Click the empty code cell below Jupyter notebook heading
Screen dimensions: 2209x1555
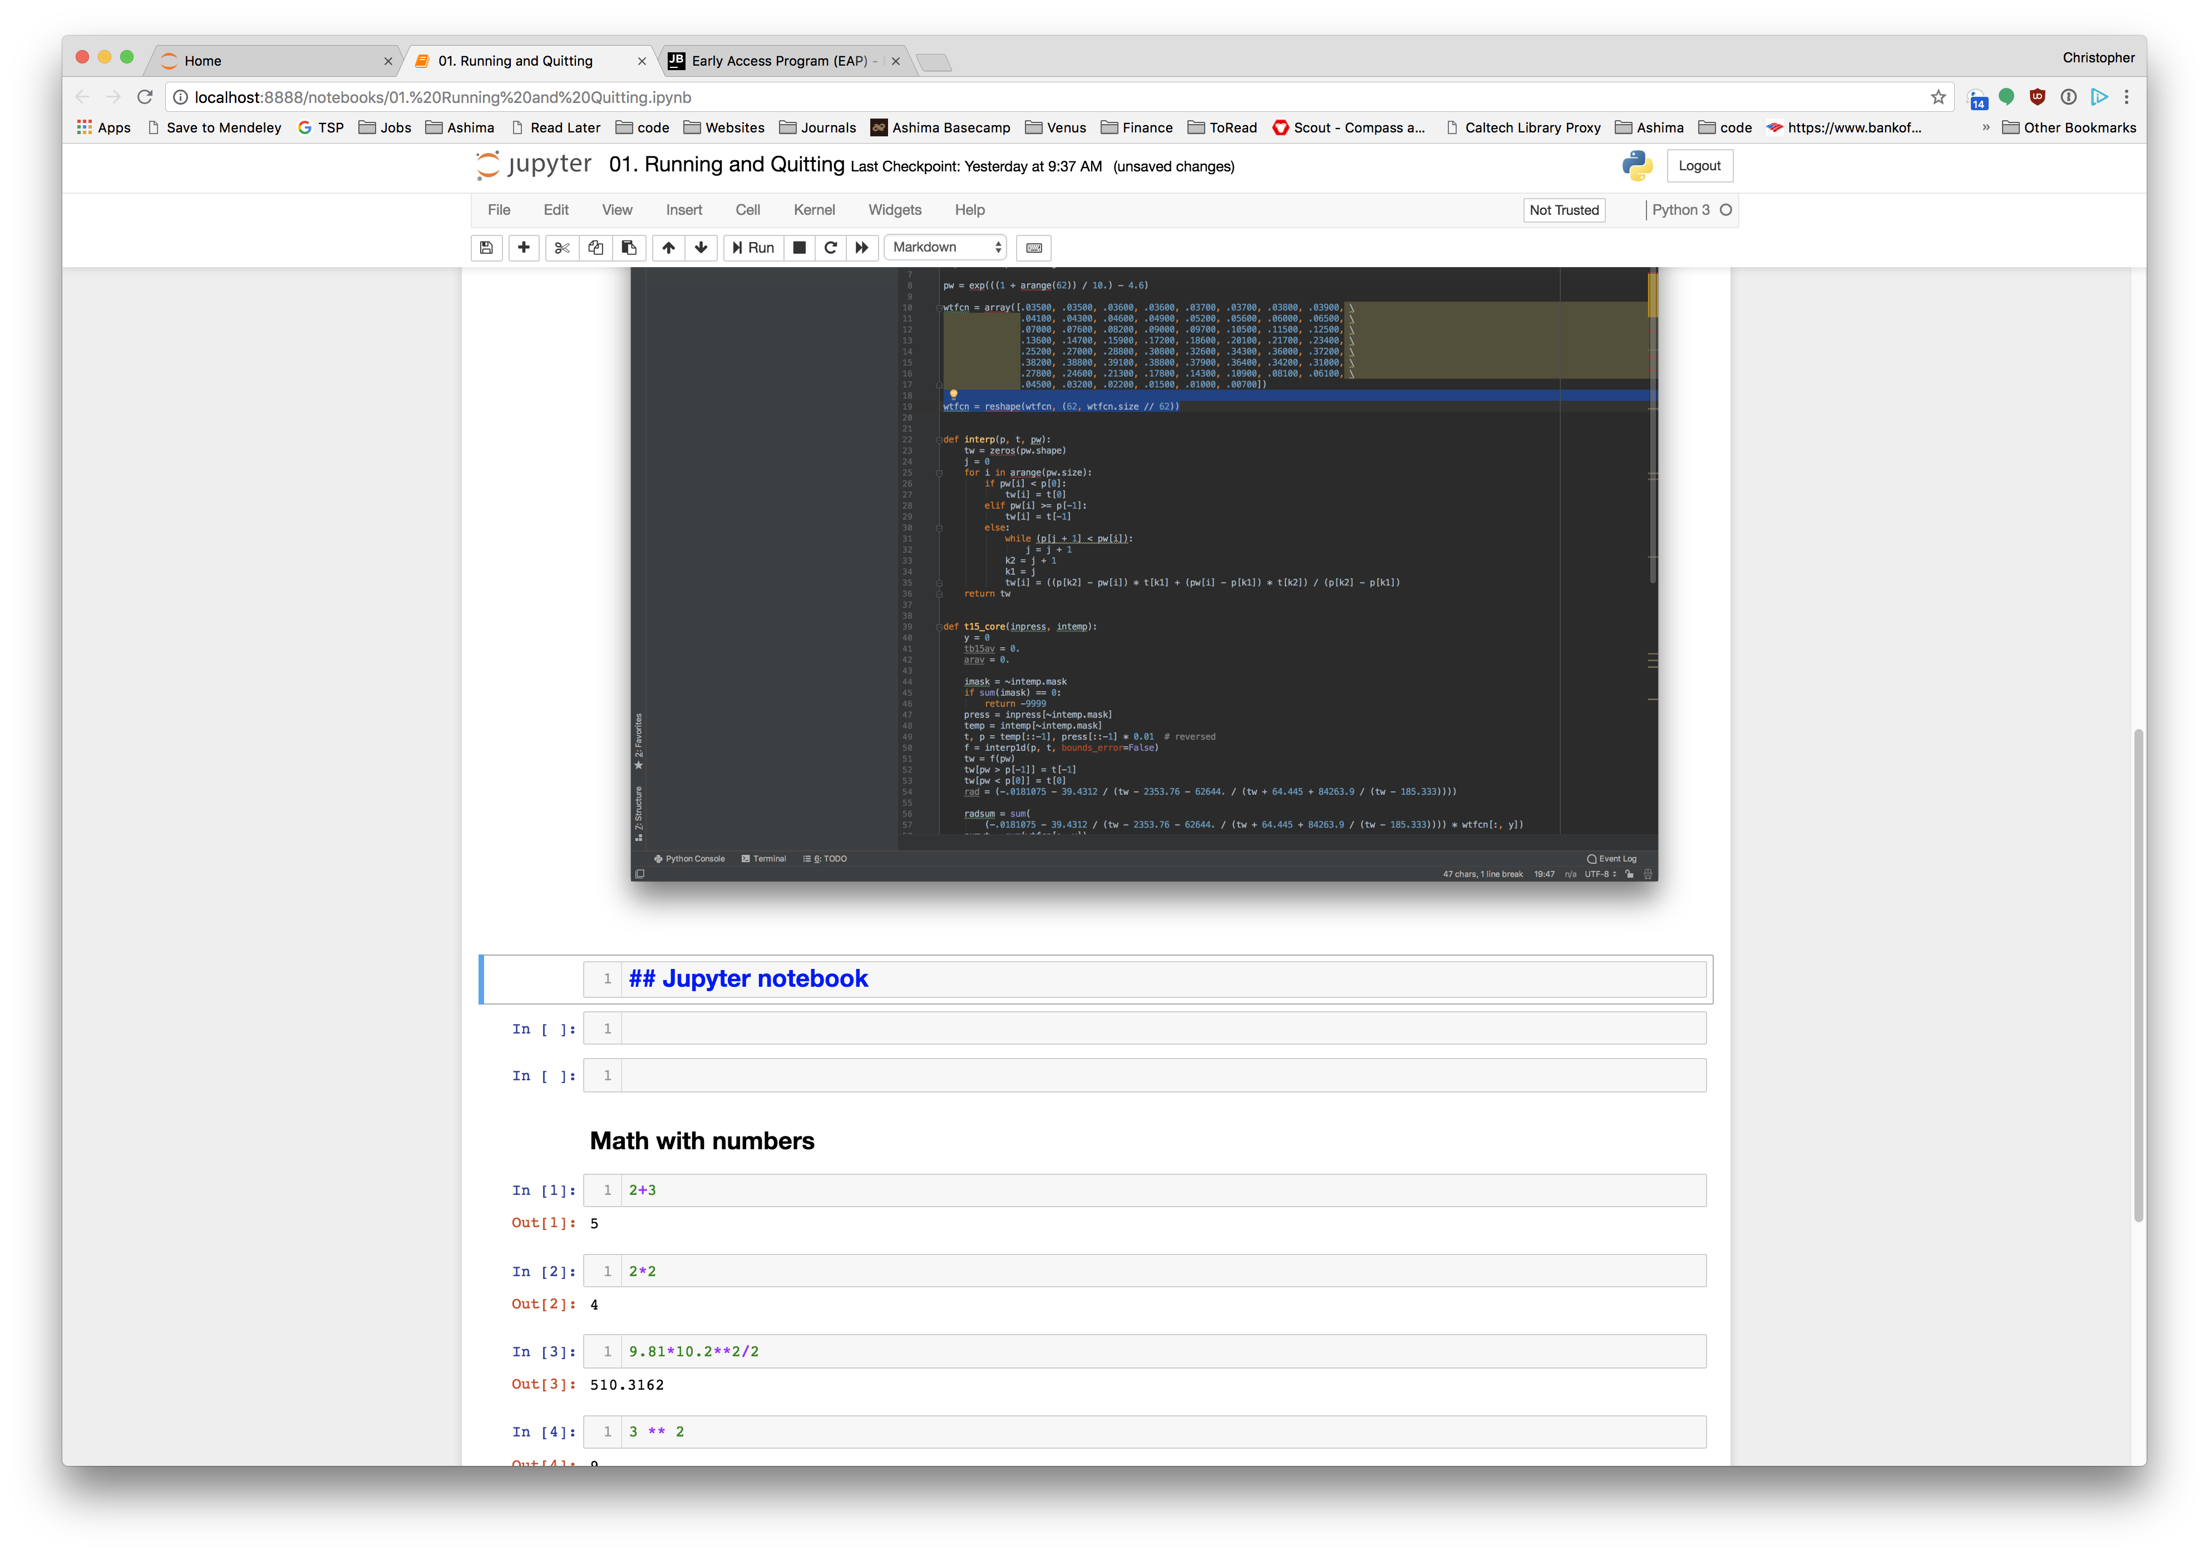[1162, 1029]
